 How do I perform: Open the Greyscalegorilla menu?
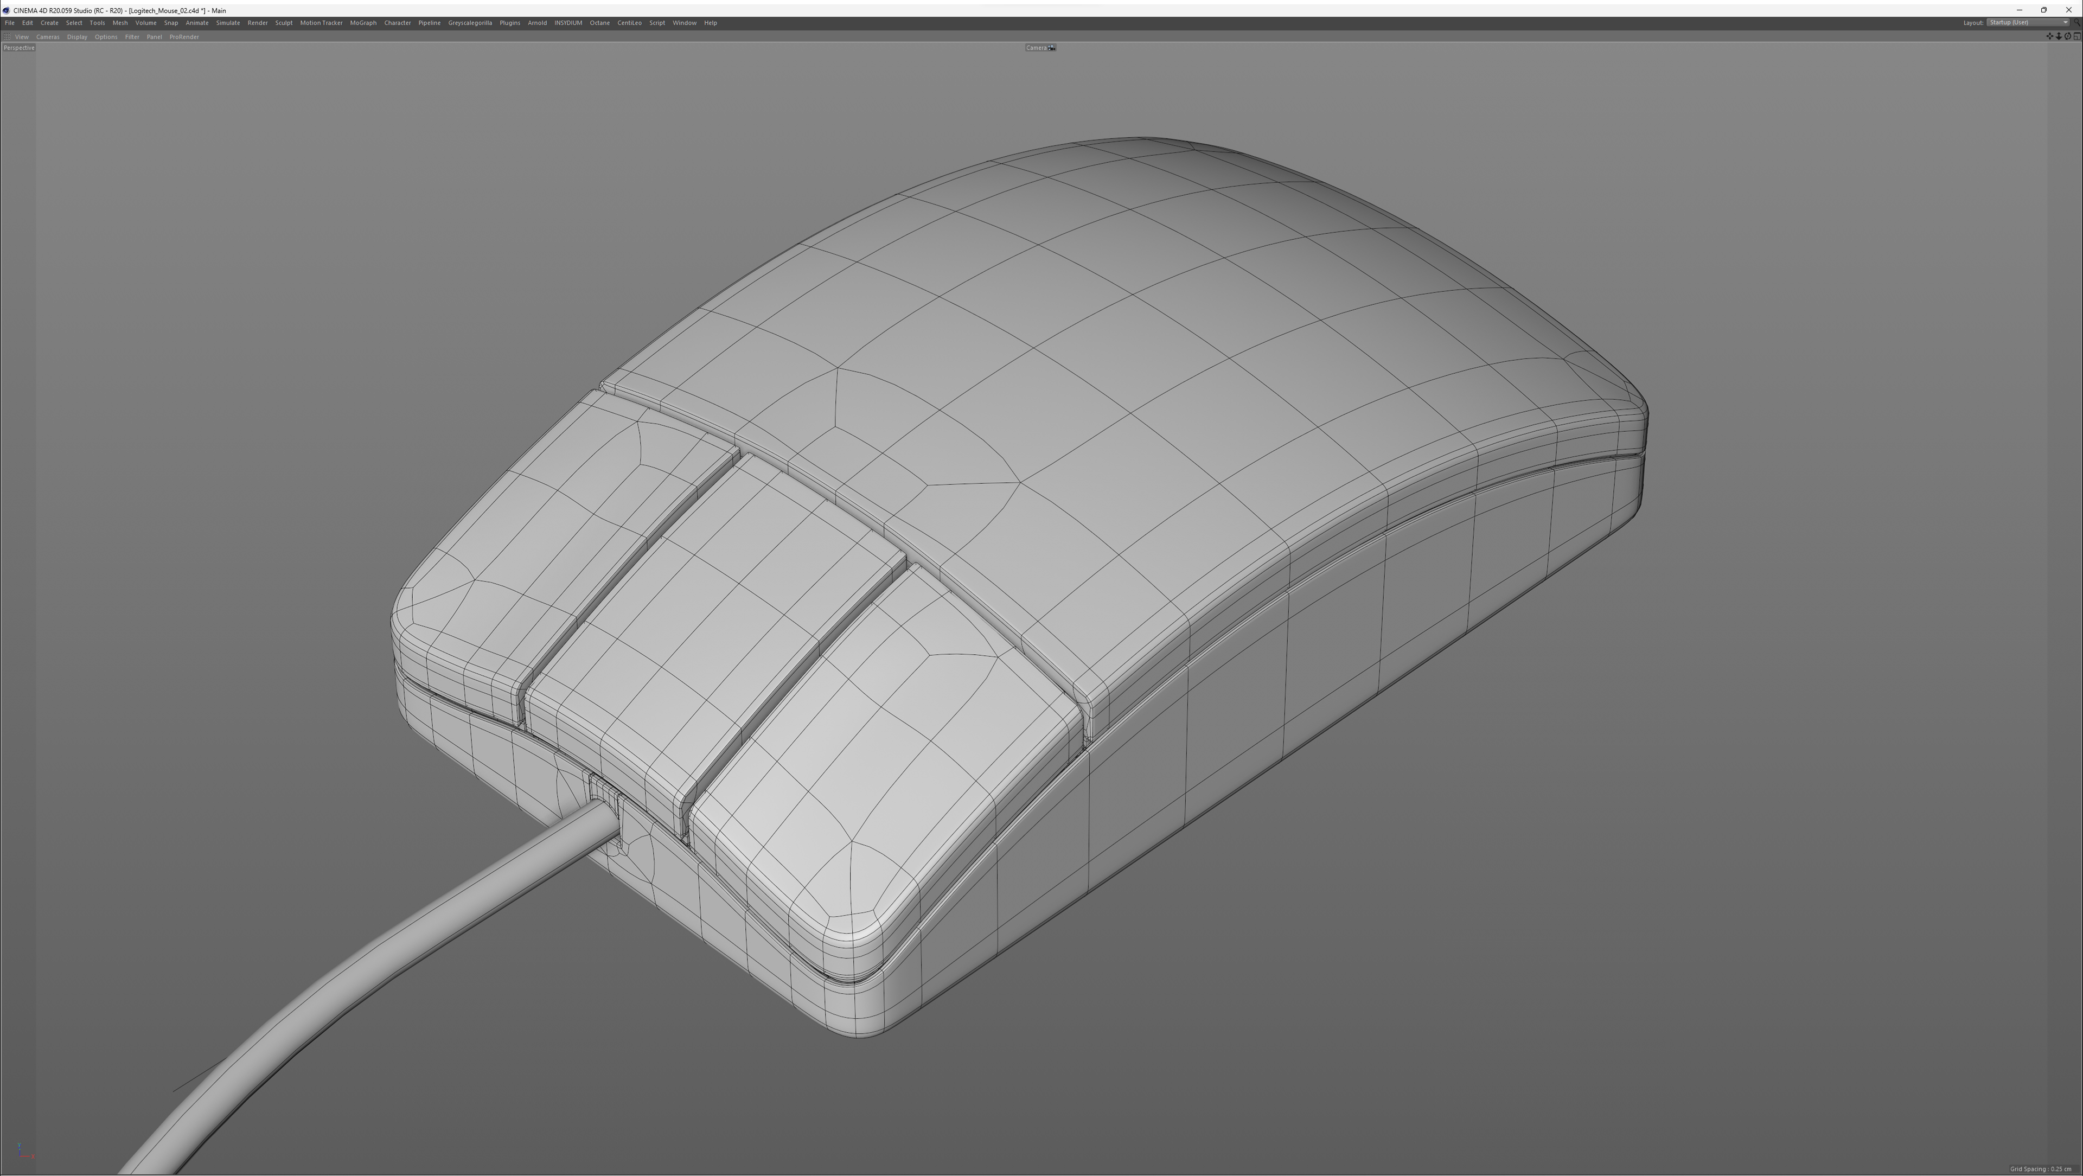tap(470, 23)
